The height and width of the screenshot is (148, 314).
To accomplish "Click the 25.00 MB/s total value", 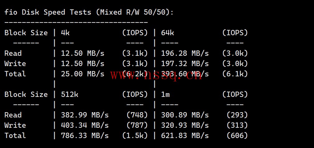I will pos(82,74).
